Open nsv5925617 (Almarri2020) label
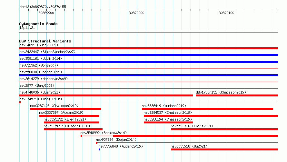This screenshot has height=162, width=287. [x=67, y=126]
